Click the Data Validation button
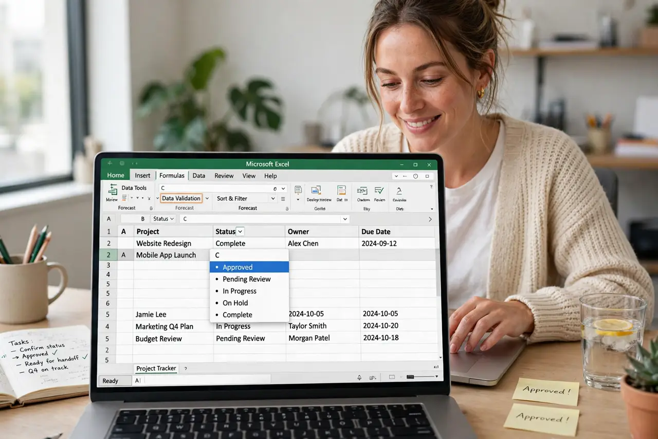Image resolution: width=658 pixels, height=439 pixels. (x=181, y=198)
